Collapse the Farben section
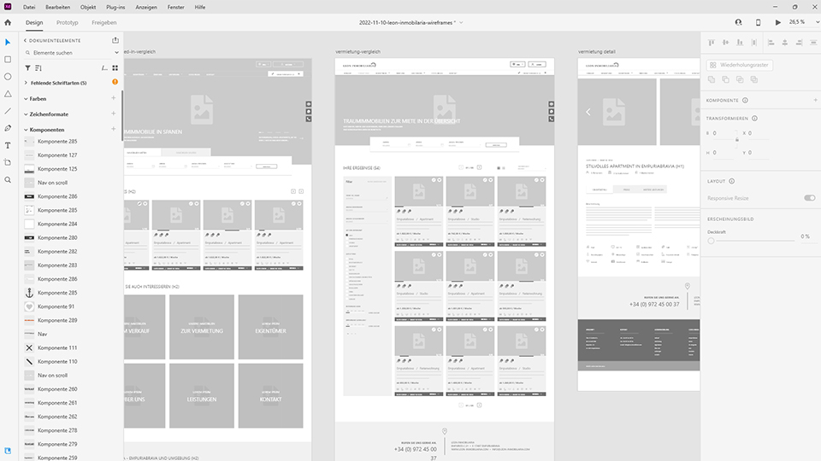This screenshot has width=821, height=461. click(x=26, y=99)
